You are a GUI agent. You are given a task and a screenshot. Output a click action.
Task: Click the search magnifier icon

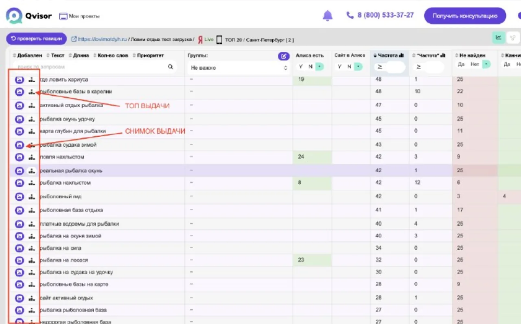pos(171,67)
